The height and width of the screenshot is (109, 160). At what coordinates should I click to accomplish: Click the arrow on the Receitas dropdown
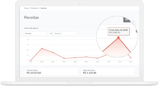(x=48, y=34)
